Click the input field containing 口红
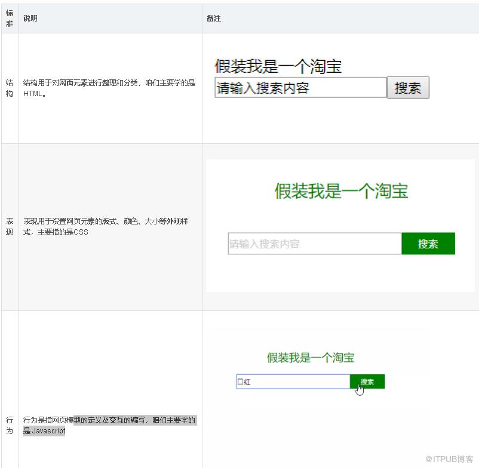The image size is (479, 468). [x=293, y=381]
